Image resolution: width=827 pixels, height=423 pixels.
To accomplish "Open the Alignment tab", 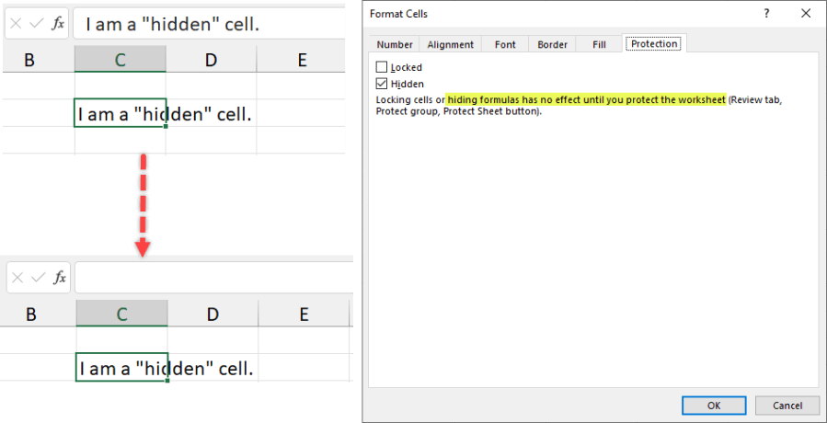I will [x=451, y=44].
